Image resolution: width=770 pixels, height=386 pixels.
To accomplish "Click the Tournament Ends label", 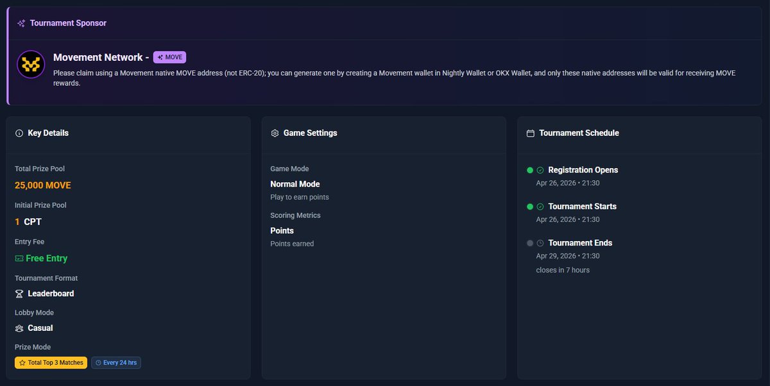I will point(581,243).
